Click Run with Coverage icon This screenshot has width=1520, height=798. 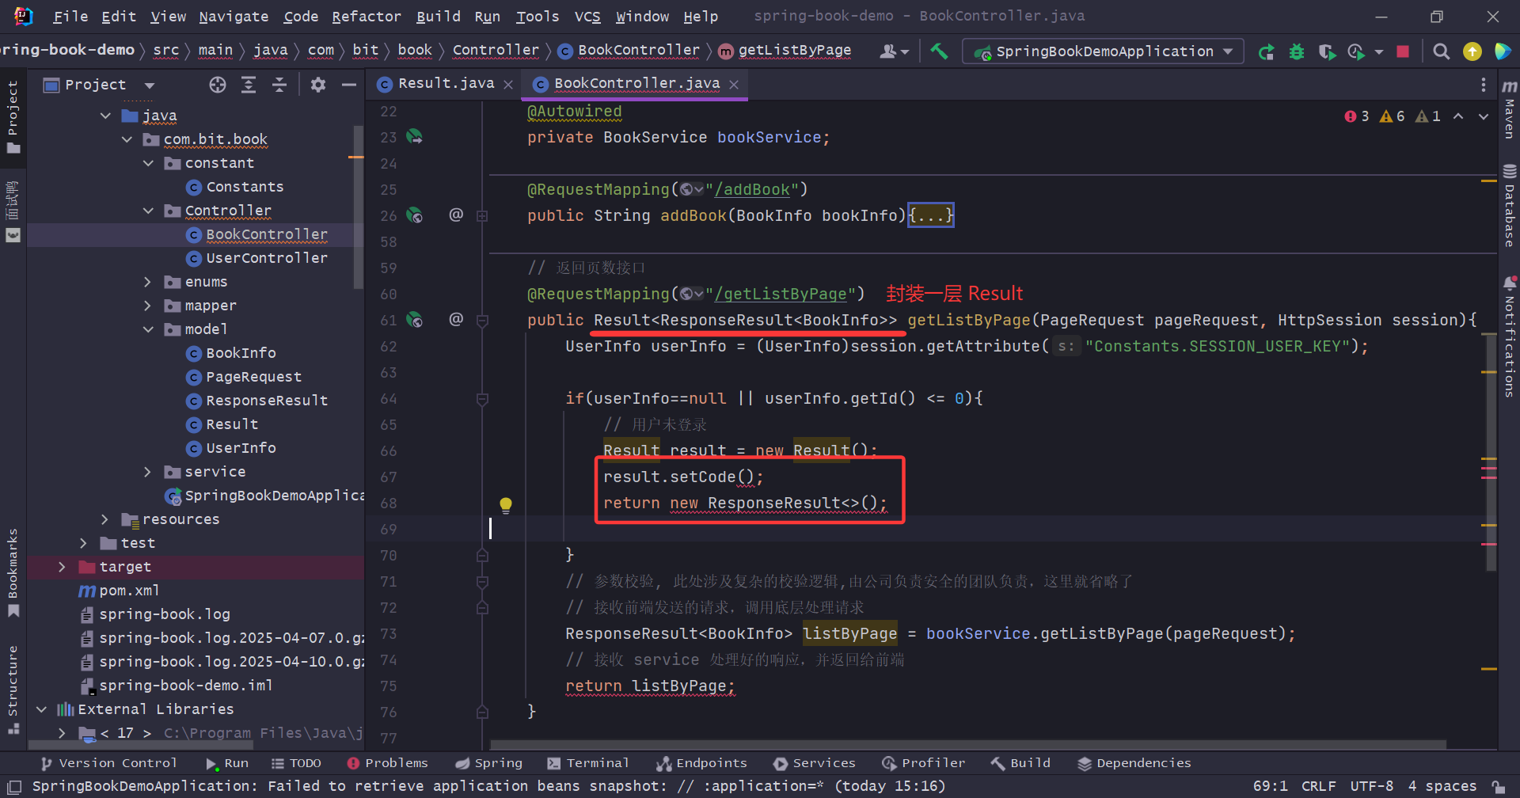click(1328, 51)
